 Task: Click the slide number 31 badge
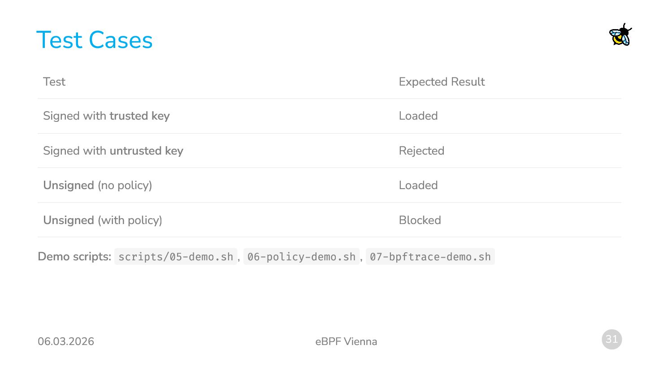611,339
